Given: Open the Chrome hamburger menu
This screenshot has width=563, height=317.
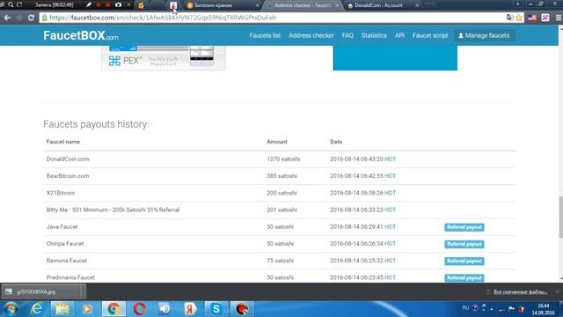Looking at the screenshot, I should 559,18.
